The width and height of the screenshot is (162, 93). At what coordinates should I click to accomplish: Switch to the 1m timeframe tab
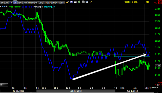(2, 3)
